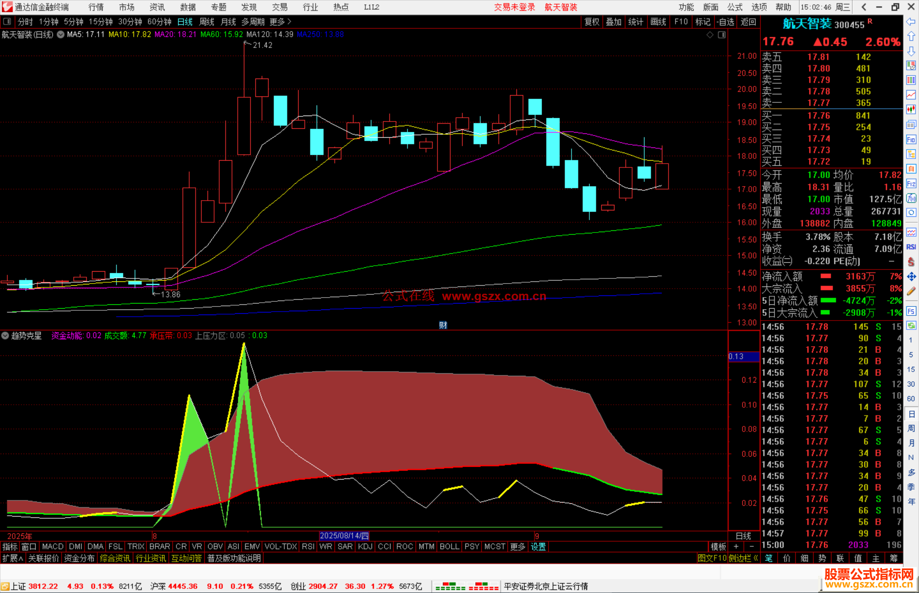Open the f(x) formula icon in sidebar
919x593 pixels.
coord(911,198)
